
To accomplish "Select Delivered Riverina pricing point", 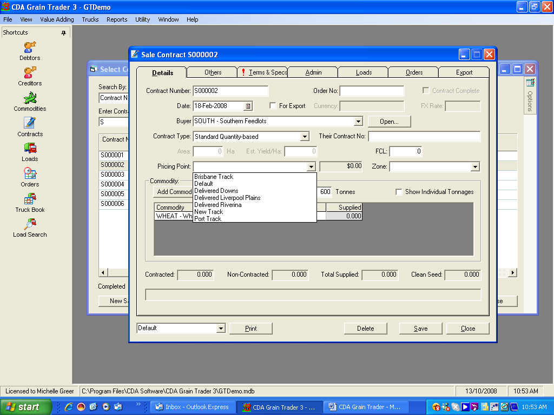I will (x=217, y=205).
